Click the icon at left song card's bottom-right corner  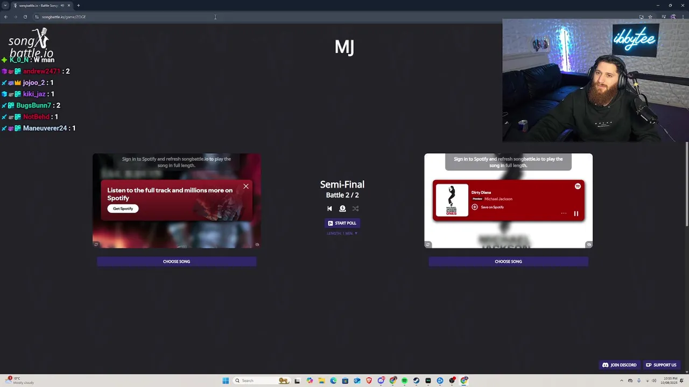[x=257, y=245]
